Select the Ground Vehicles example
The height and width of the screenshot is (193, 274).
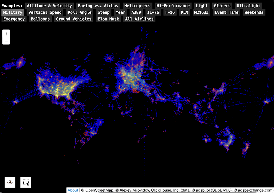point(74,19)
